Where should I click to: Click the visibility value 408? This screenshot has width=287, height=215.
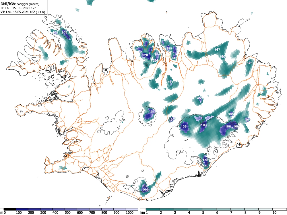click(55, 32)
